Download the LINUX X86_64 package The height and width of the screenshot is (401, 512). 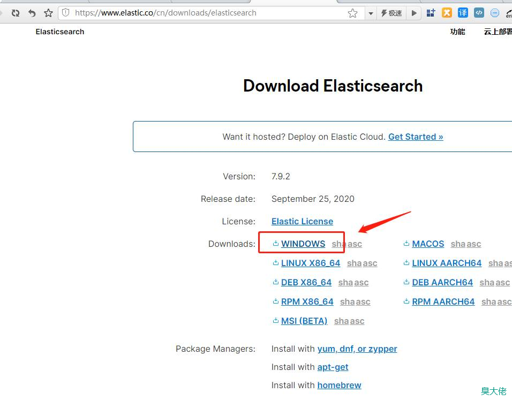[311, 263]
